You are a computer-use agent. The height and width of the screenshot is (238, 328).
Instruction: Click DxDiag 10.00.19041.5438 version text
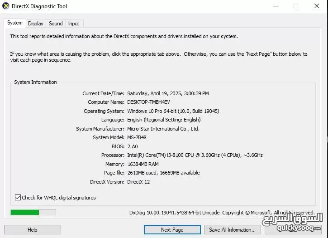point(175,213)
